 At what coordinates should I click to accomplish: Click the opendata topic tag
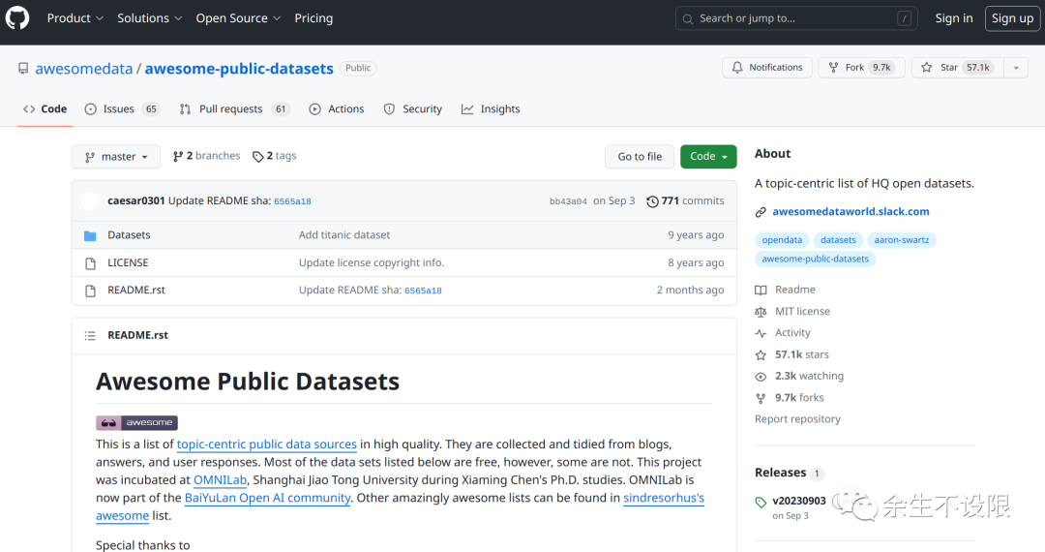[783, 240]
